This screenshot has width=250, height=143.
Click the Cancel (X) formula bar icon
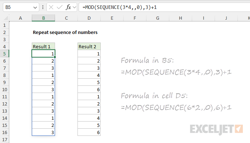[x=51, y=7]
